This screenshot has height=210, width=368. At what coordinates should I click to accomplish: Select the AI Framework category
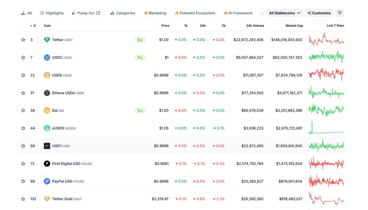[x=238, y=13]
